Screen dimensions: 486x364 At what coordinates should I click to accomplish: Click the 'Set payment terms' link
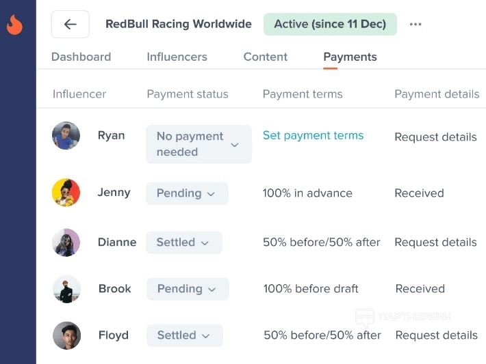click(313, 135)
